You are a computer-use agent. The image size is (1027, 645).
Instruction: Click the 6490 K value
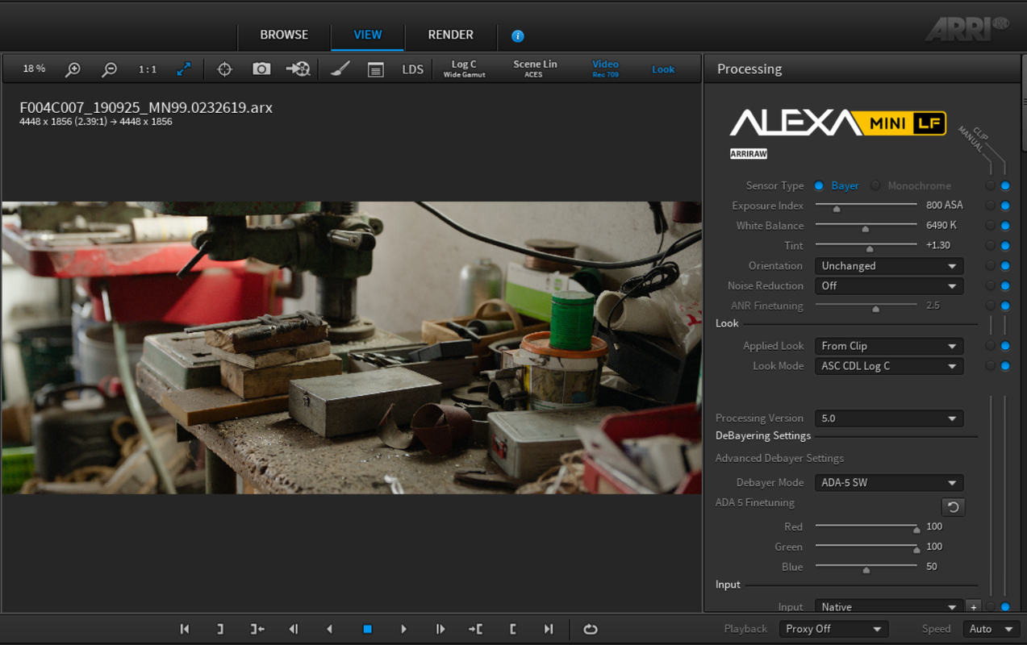click(941, 226)
